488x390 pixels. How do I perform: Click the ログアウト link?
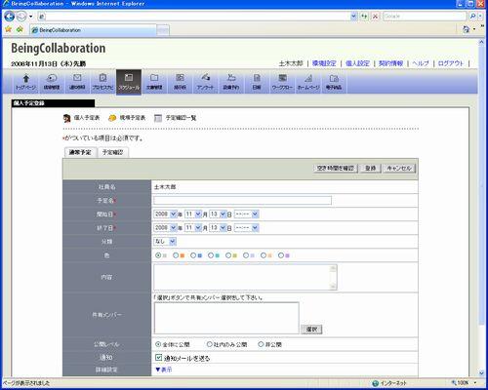pos(451,63)
